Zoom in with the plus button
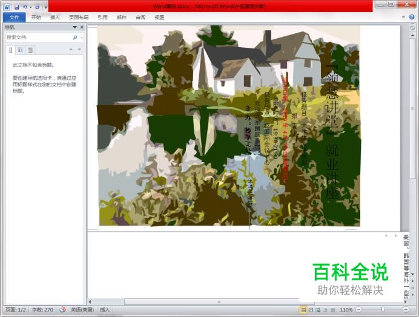 pyautogui.click(x=406, y=310)
